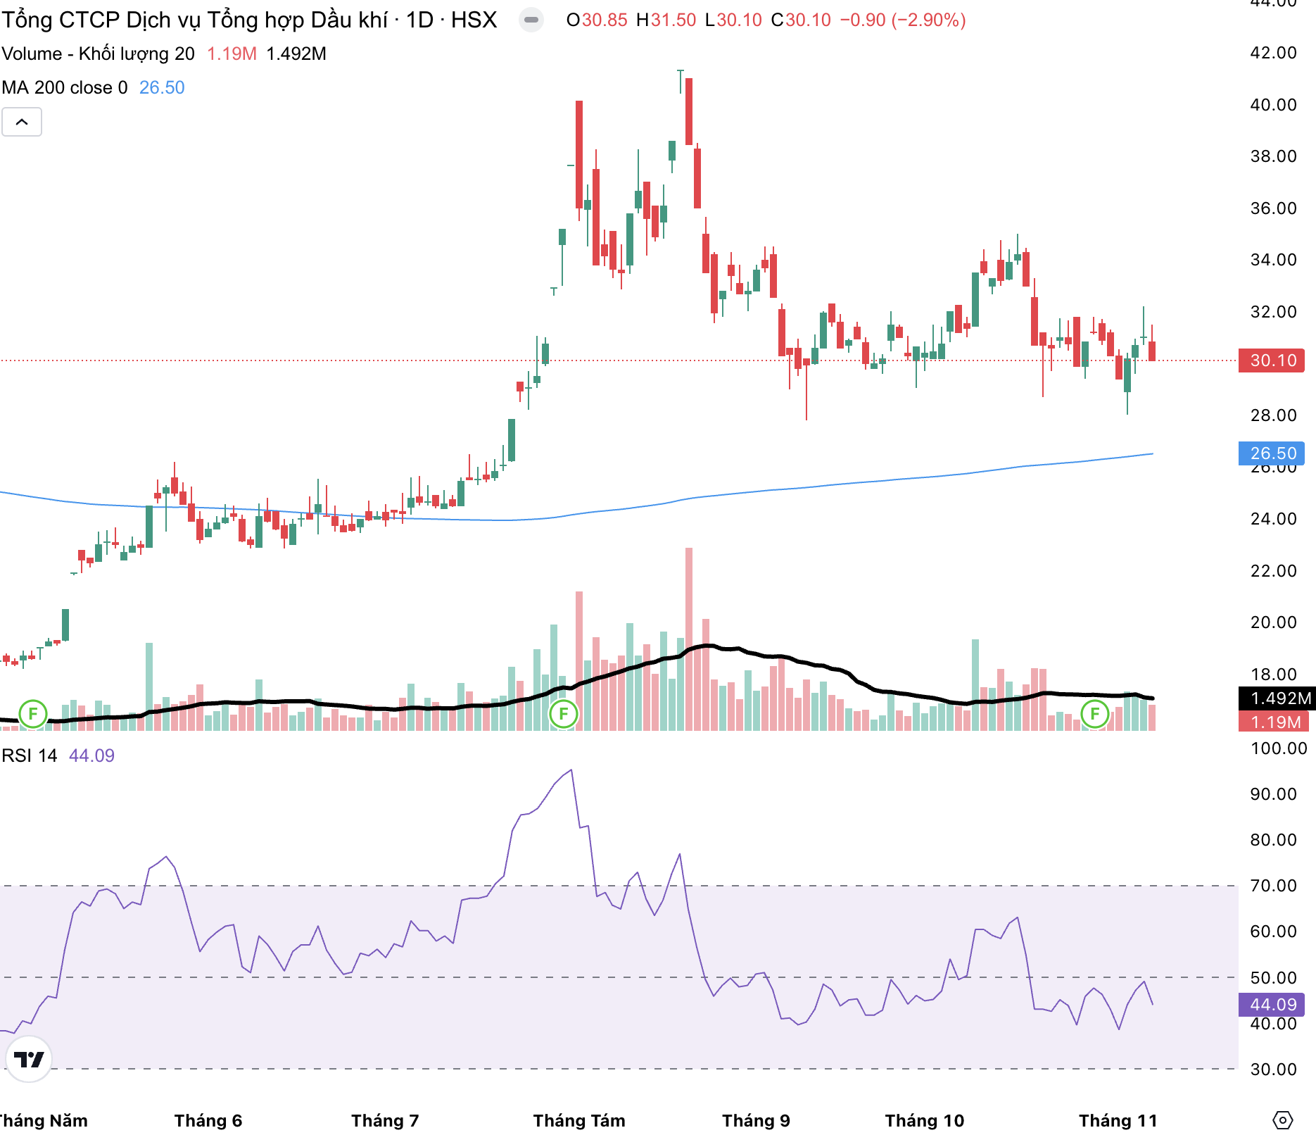Click the gray market status indicator icon
The height and width of the screenshot is (1135, 1316).
point(531,20)
